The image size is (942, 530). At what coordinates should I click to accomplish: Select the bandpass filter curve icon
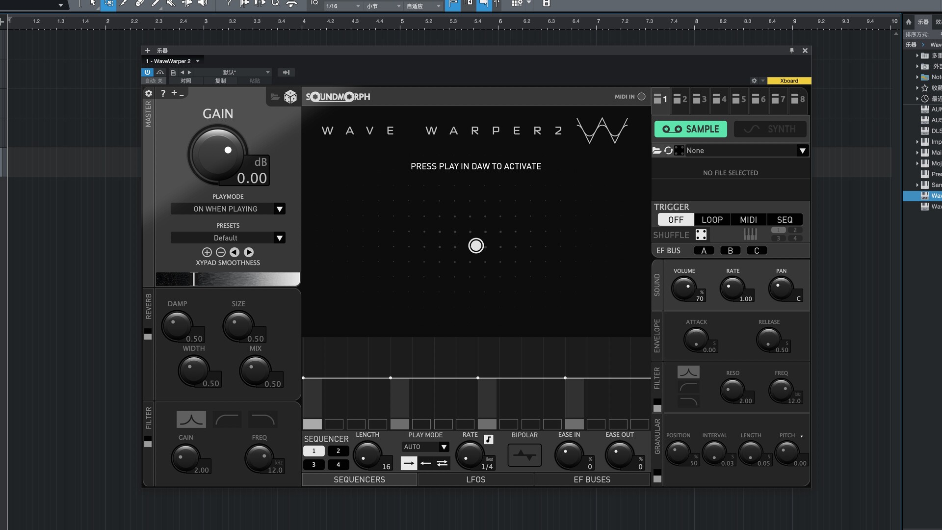click(191, 419)
